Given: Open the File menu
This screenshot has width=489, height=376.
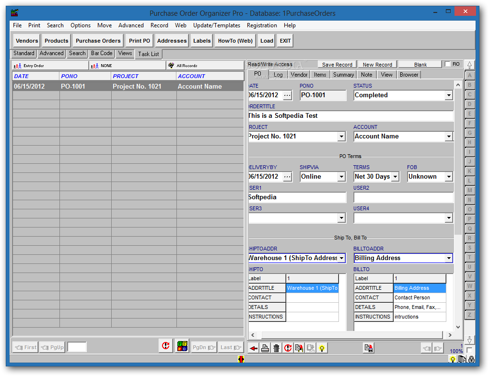Looking at the screenshot, I should (17, 25).
